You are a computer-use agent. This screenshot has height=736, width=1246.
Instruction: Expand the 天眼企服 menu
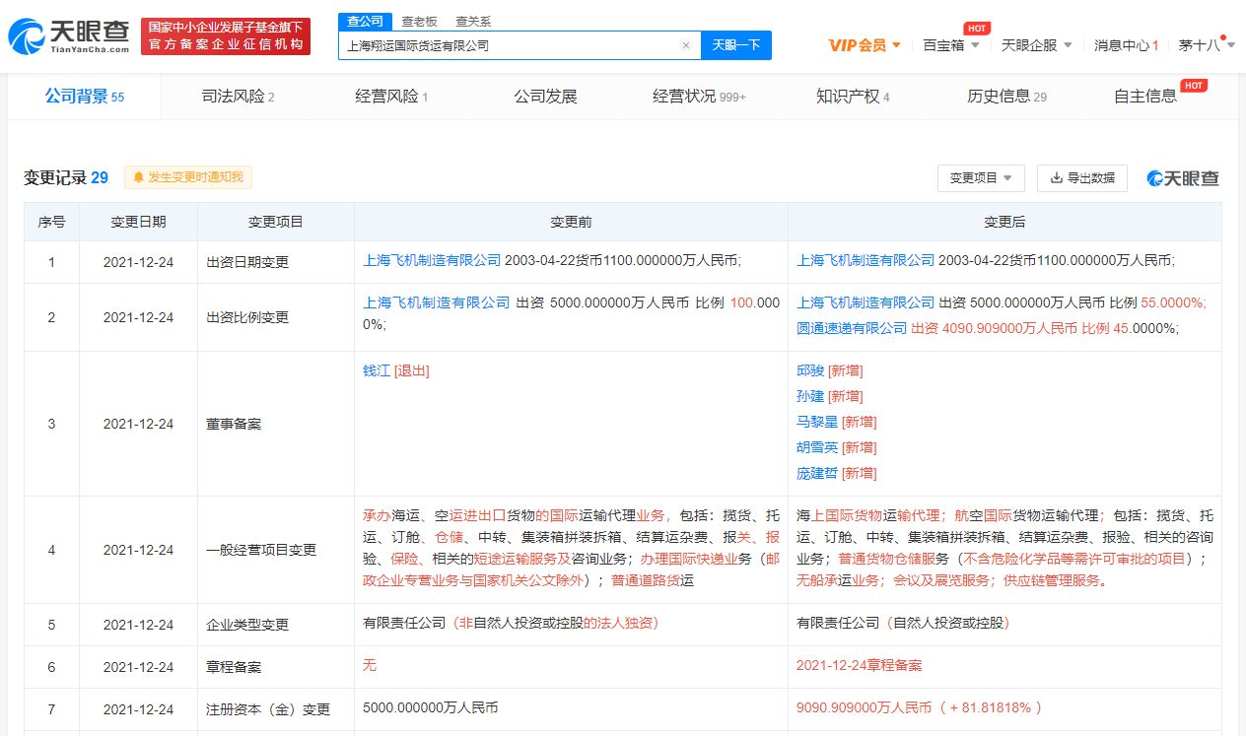(x=1036, y=45)
